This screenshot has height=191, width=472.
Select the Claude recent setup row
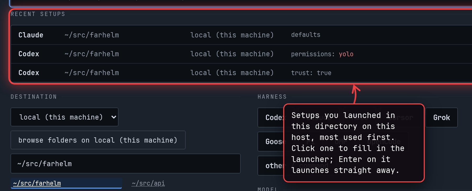[x=241, y=35]
